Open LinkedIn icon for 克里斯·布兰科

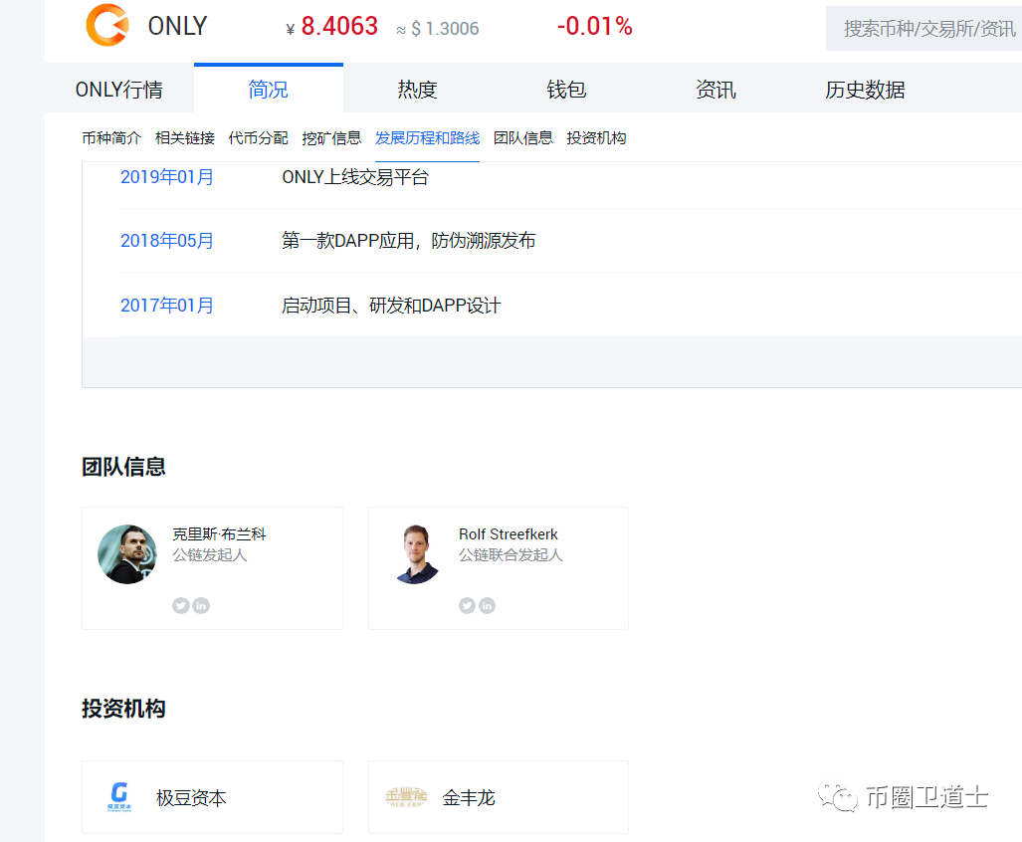[201, 605]
